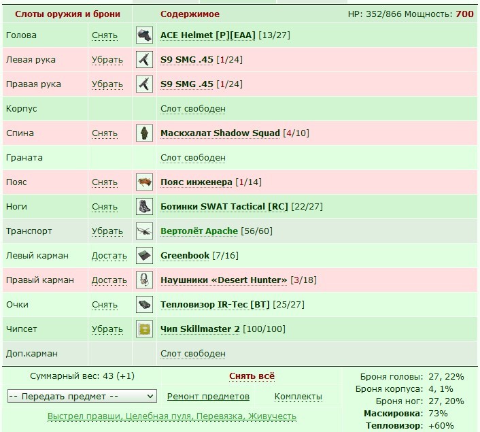Click the Ботинки SWAT Tactical boots icon
This screenshot has height=432, width=480.
point(144,207)
